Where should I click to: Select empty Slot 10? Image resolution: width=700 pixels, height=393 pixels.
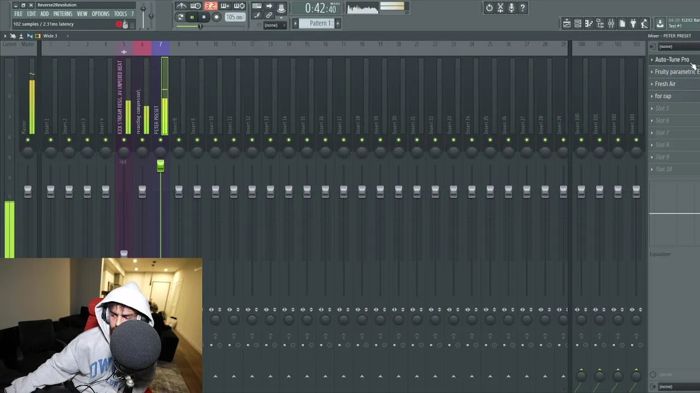tap(674, 169)
